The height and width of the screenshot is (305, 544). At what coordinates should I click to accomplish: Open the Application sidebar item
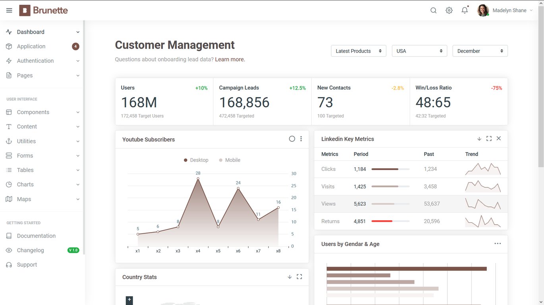[x=42, y=46]
